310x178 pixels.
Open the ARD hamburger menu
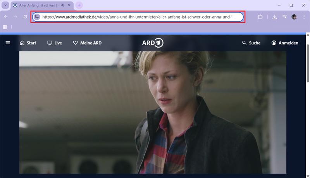tap(8, 43)
